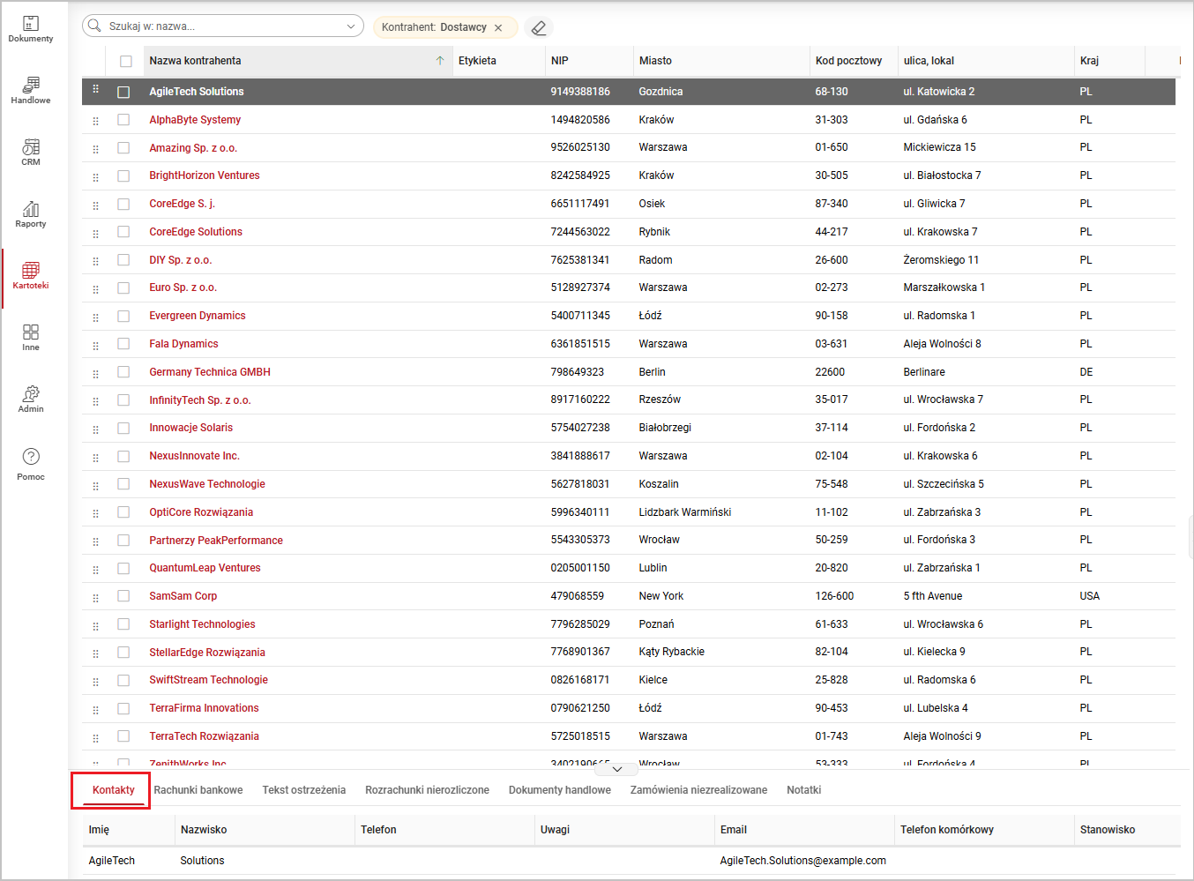1194x881 pixels.
Task: Select the Kartoteki sidebar icon
Action: pos(31,275)
